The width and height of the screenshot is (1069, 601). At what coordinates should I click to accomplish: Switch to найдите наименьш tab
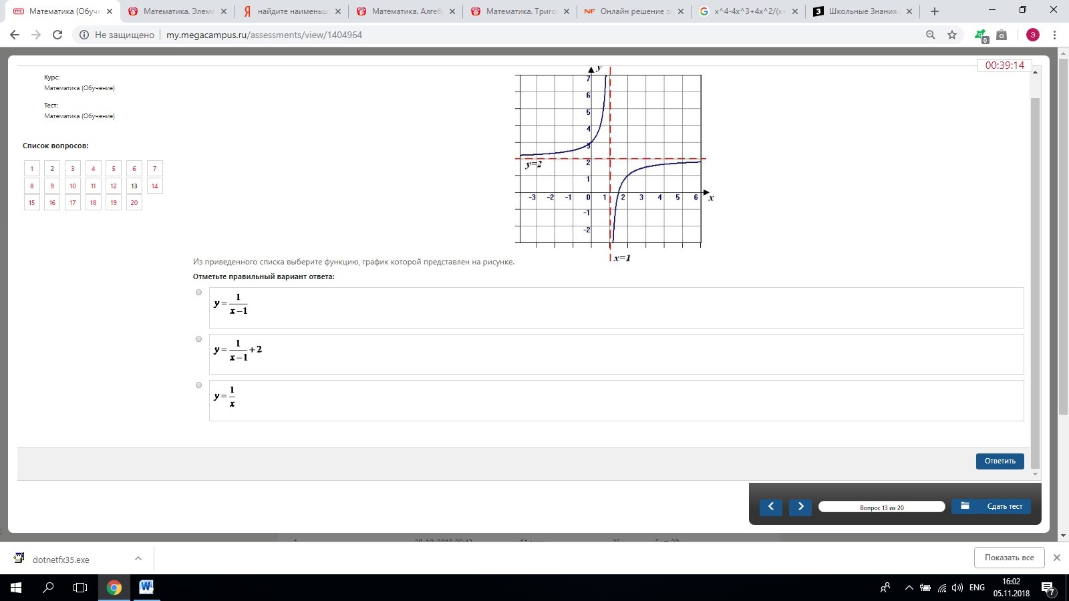(292, 11)
